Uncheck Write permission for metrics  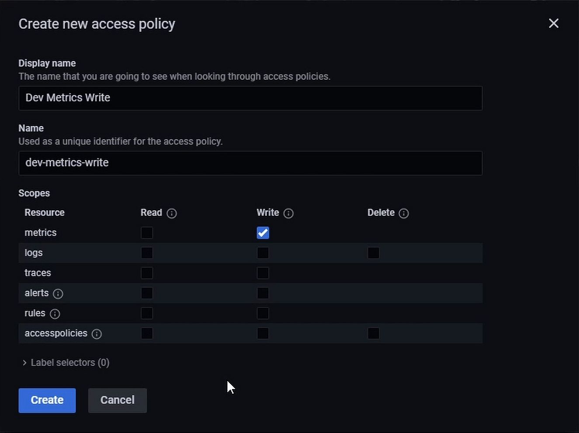click(x=263, y=233)
